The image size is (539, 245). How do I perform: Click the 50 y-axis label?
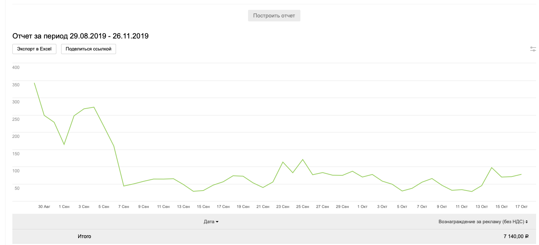point(17,188)
